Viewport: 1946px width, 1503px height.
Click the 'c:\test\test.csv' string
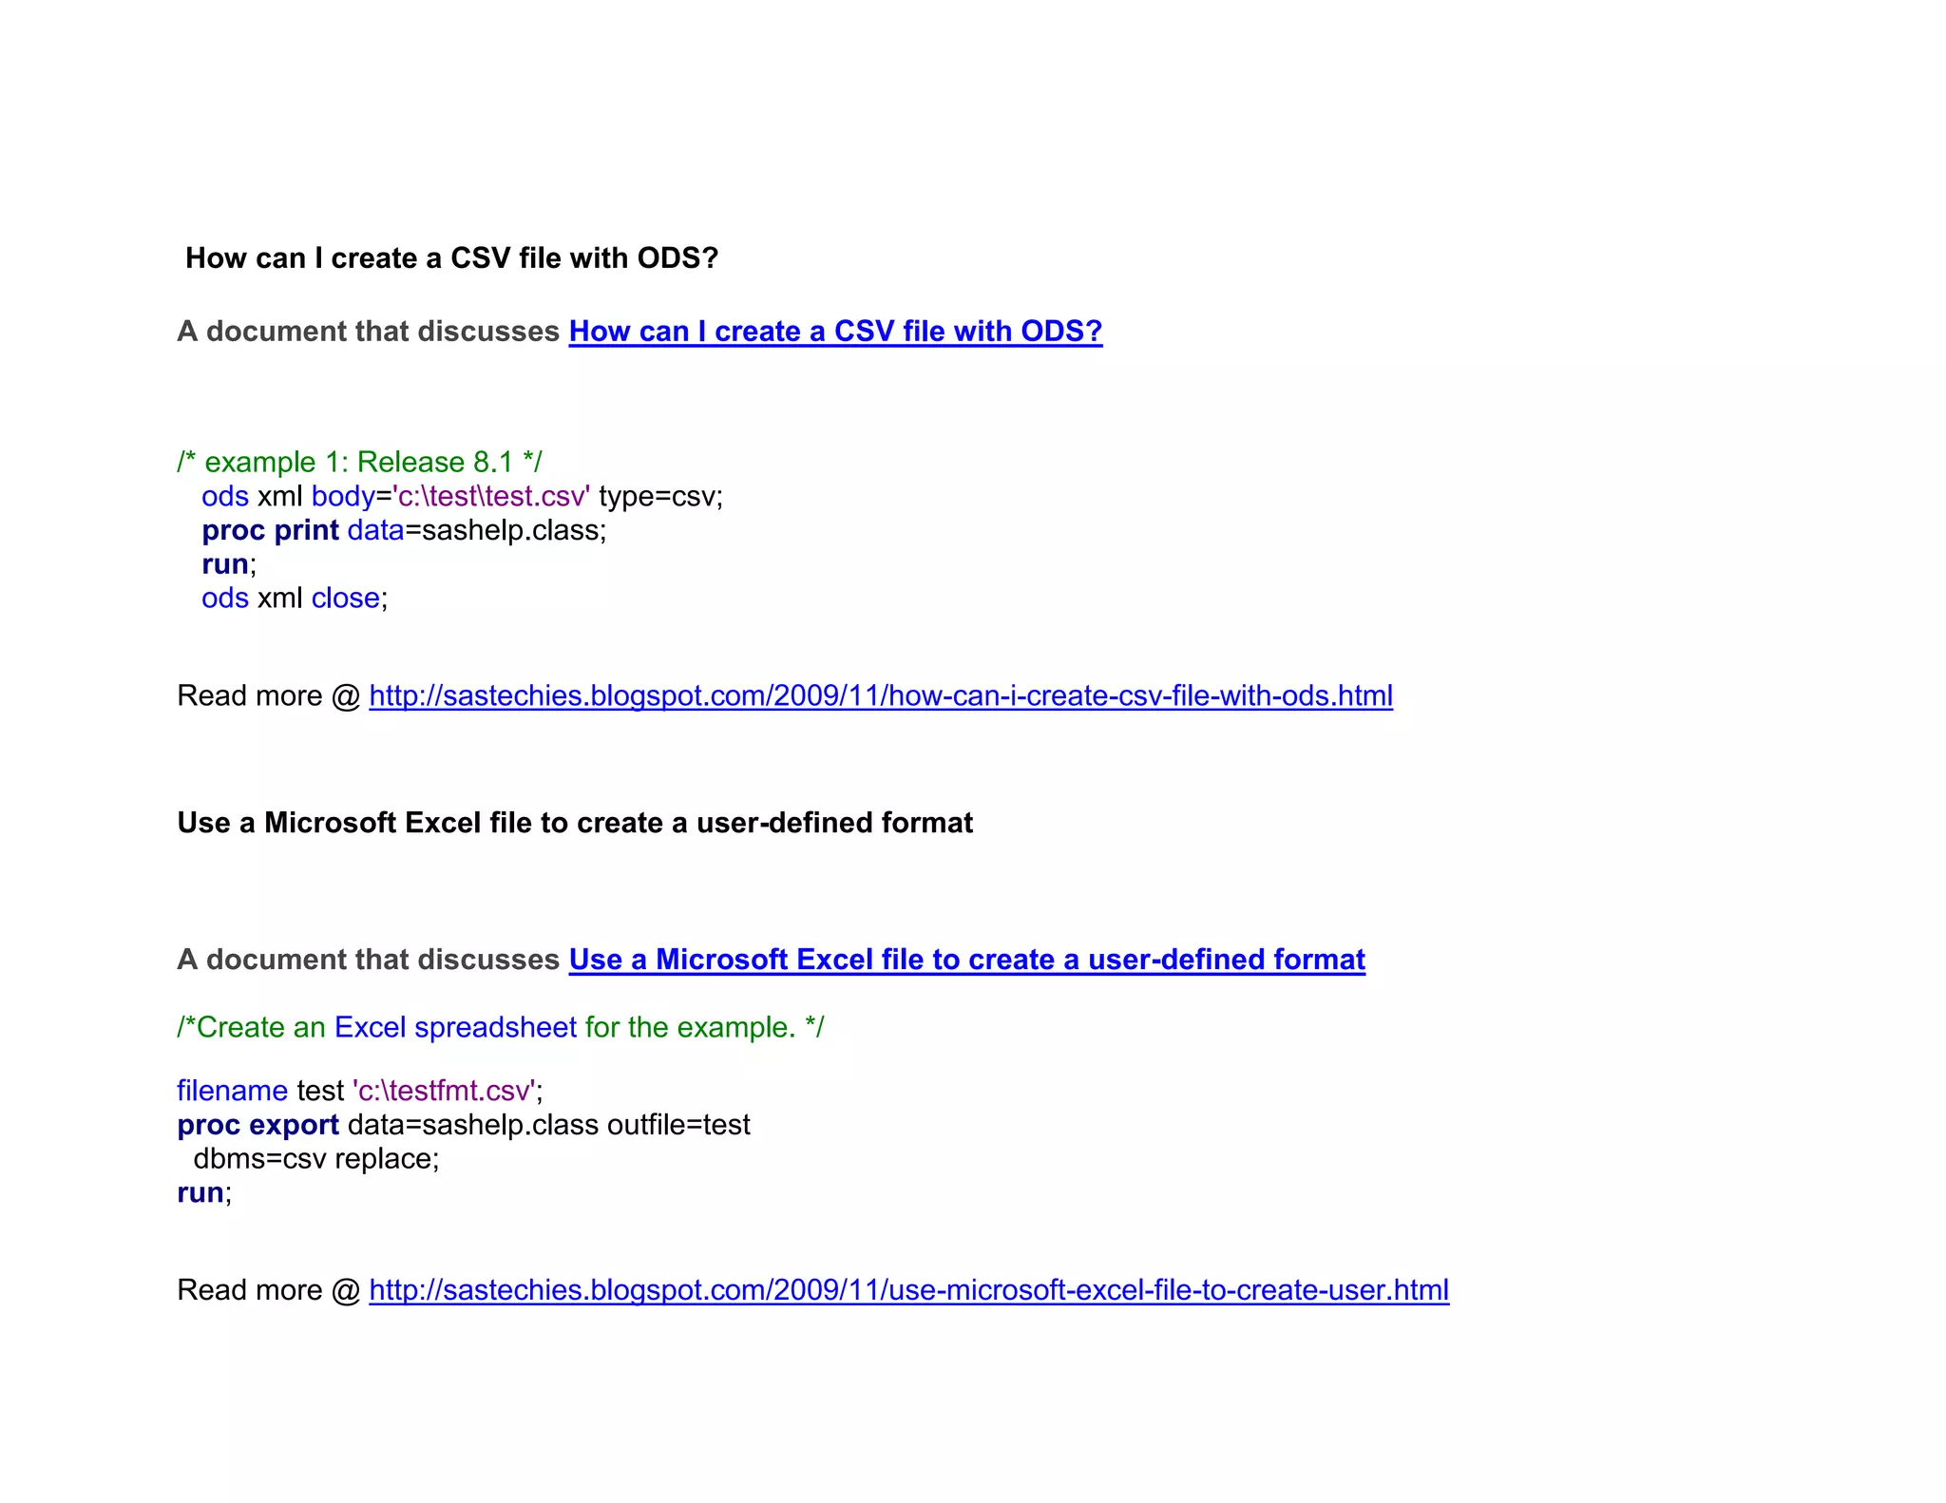[x=490, y=496]
